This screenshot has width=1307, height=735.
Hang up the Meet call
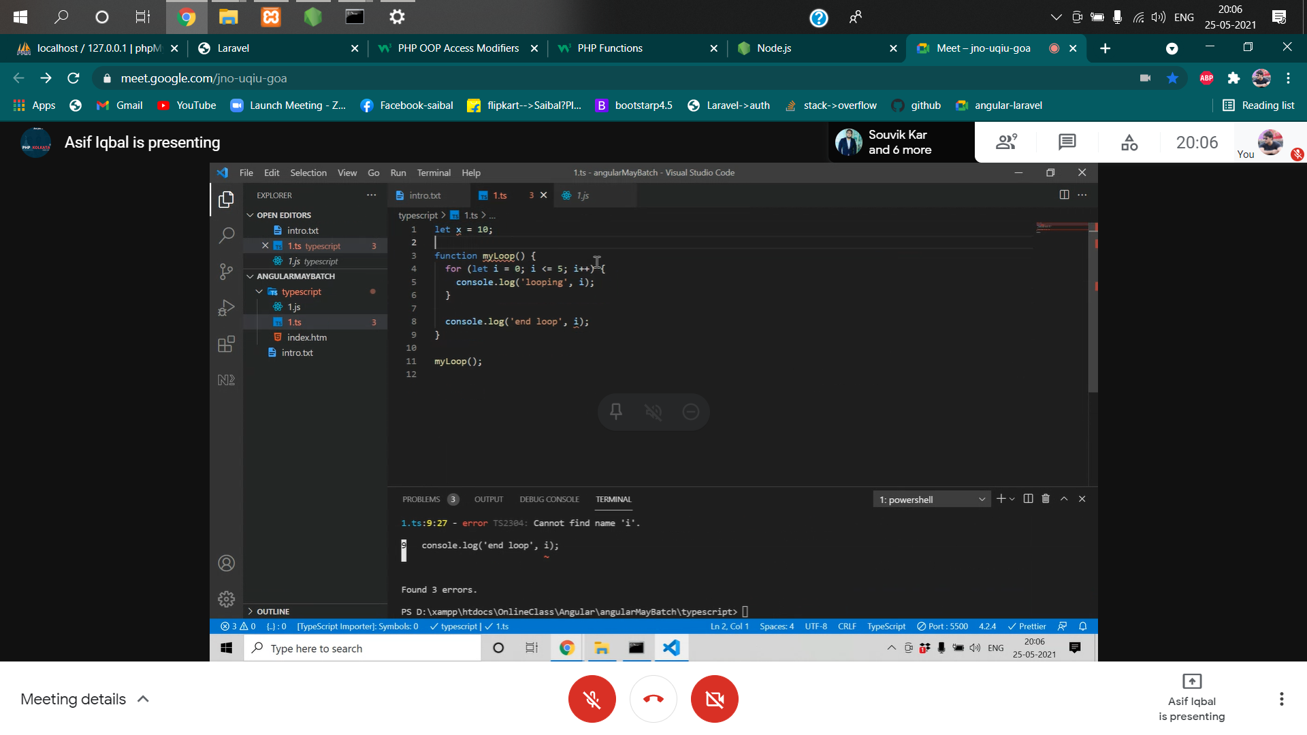[x=653, y=699]
